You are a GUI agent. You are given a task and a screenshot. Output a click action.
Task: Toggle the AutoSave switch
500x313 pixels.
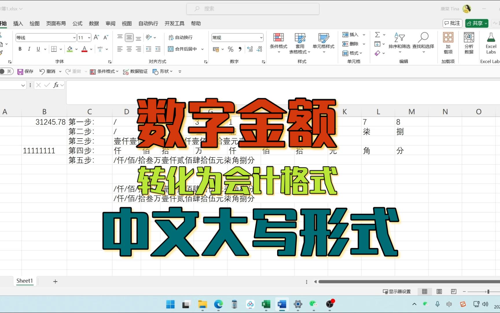point(6,71)
